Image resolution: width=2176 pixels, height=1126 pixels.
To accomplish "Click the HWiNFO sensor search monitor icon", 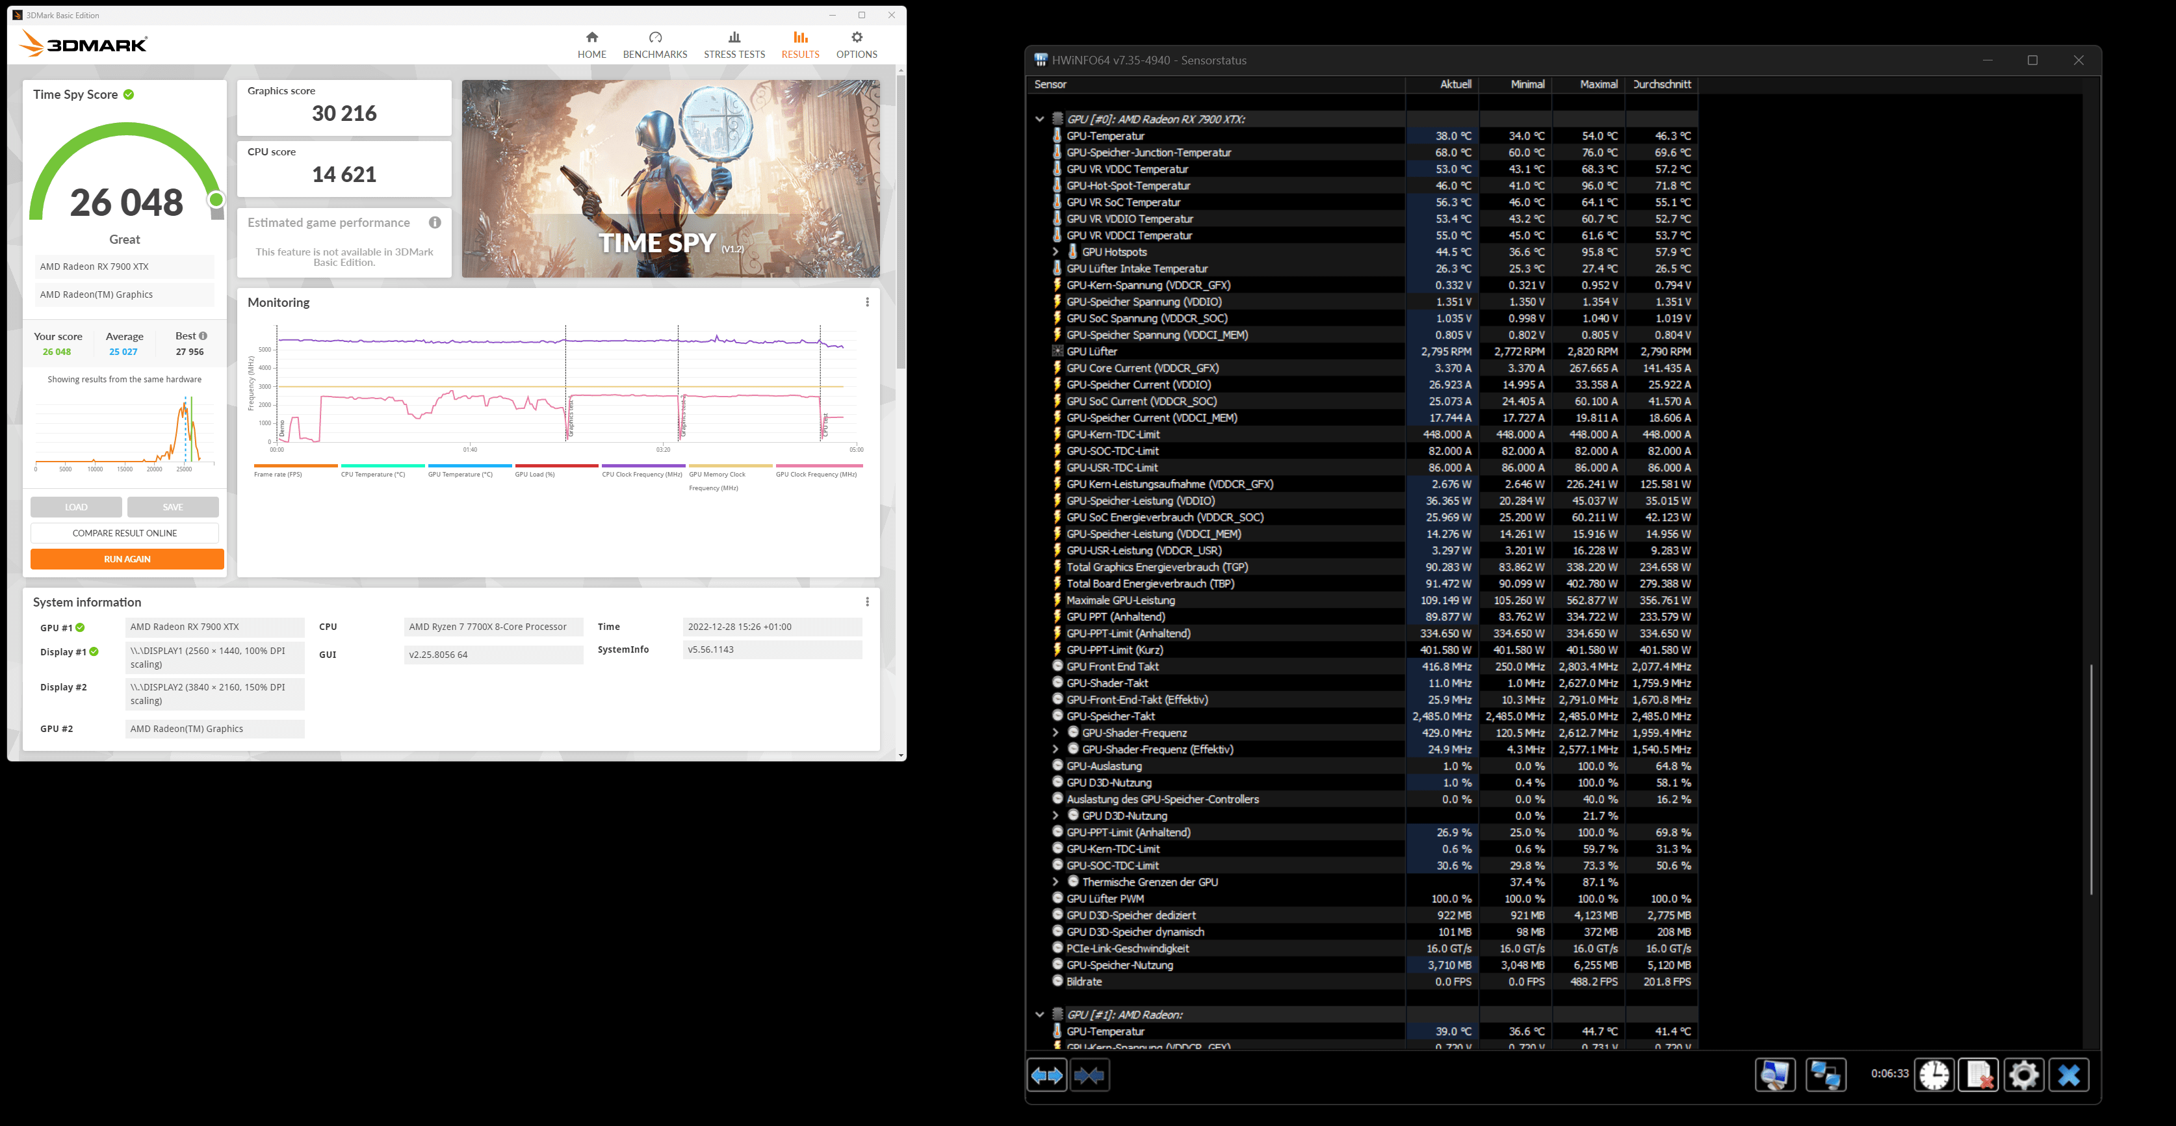I will (x=1776, y=1075).
